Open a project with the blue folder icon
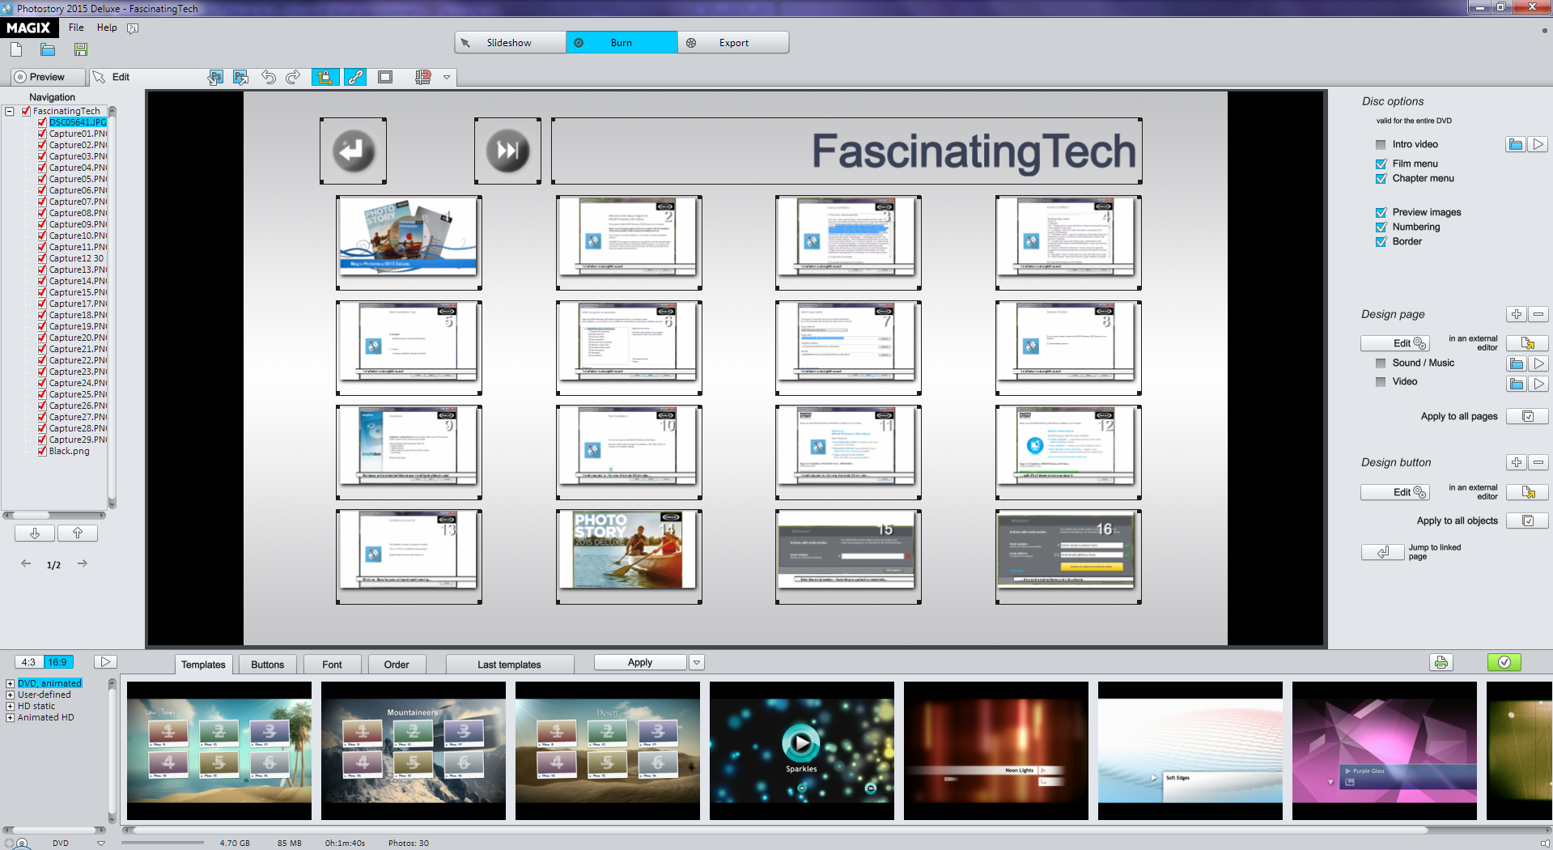The image size is (1553, 850). click(48, 50)
